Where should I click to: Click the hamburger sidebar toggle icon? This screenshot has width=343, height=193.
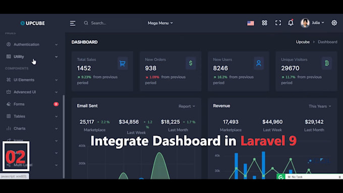73,23
